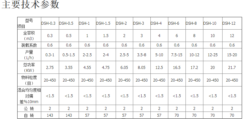Select the DSH-12 column header

[x=229, y=23]
